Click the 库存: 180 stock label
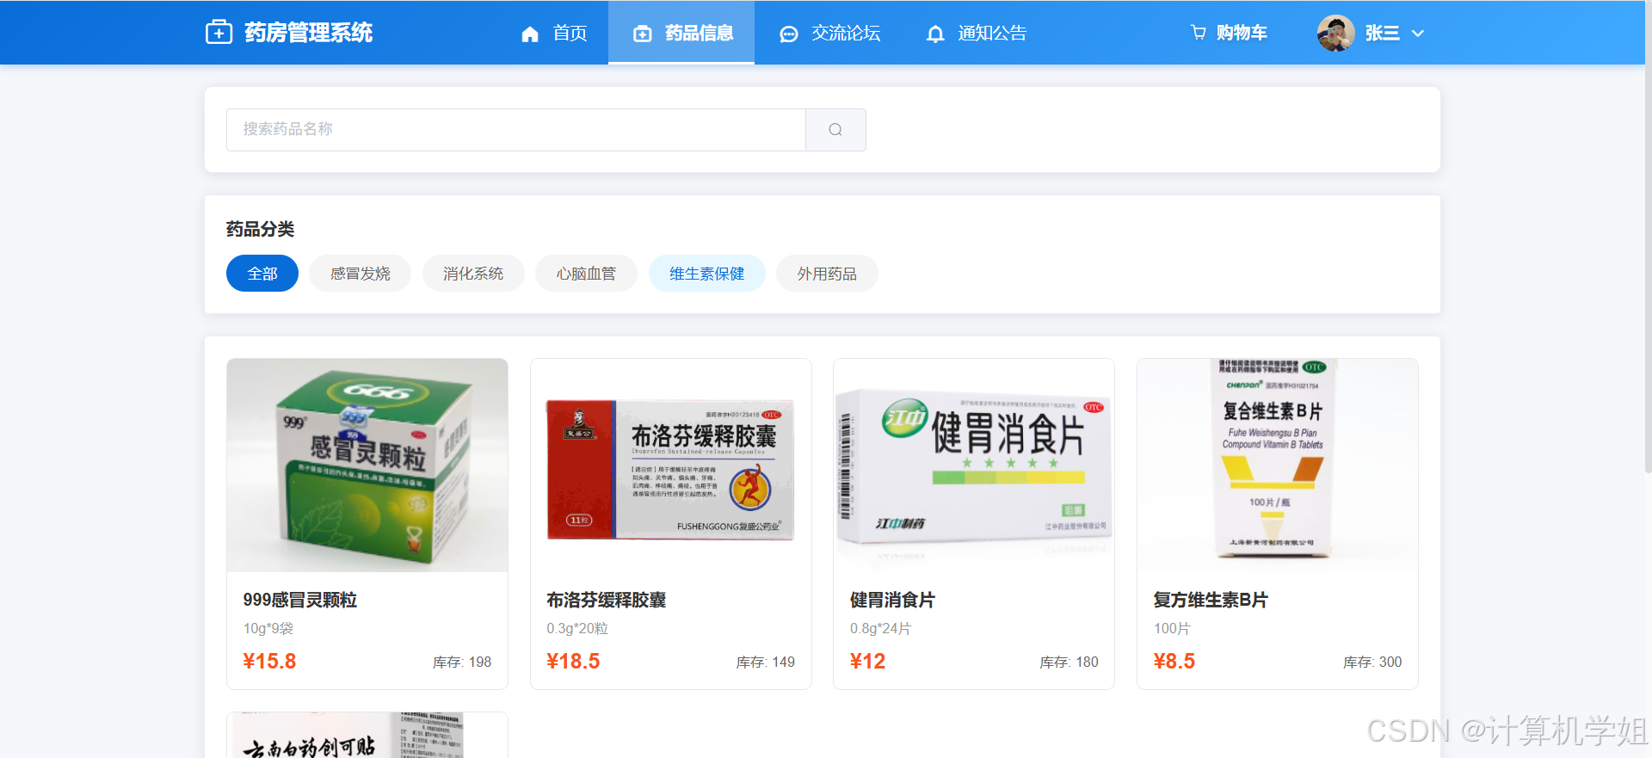This screenshot has width=1652, height=758. 1069,662
